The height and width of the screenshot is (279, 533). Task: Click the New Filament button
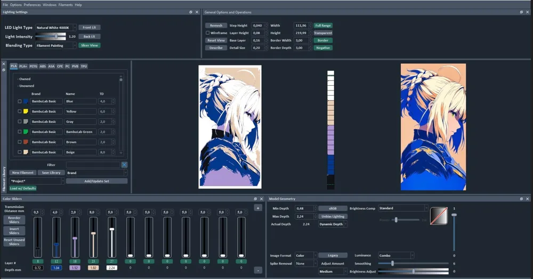(23, 173)
